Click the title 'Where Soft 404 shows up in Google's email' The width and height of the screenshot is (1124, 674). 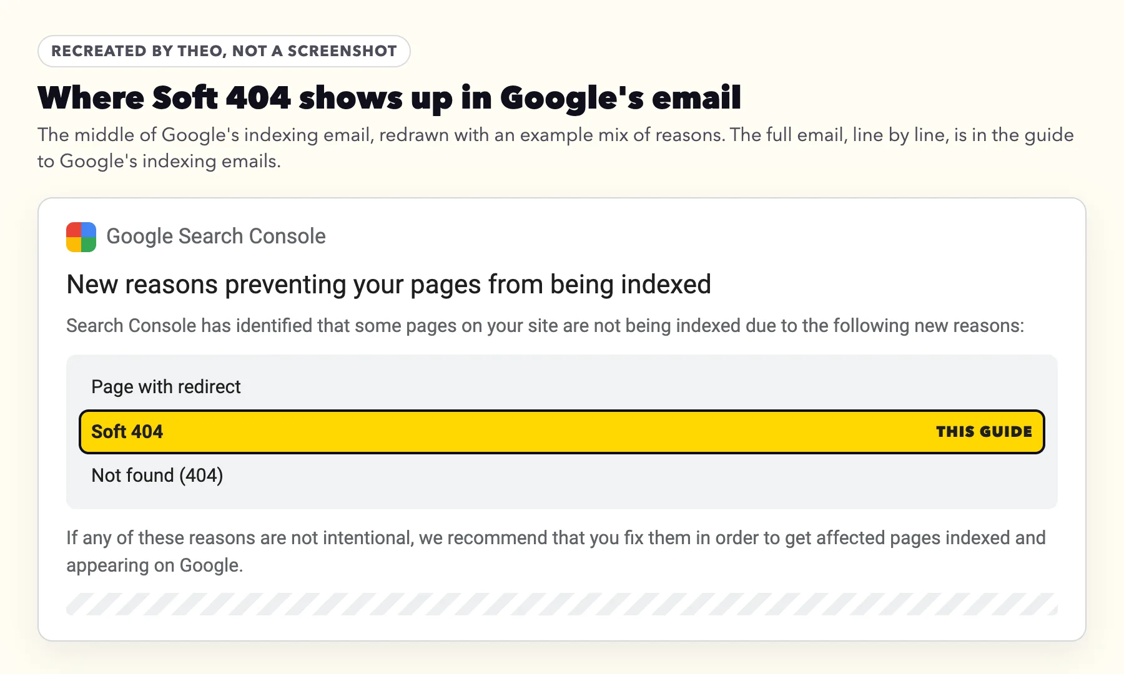pos(389,98)
